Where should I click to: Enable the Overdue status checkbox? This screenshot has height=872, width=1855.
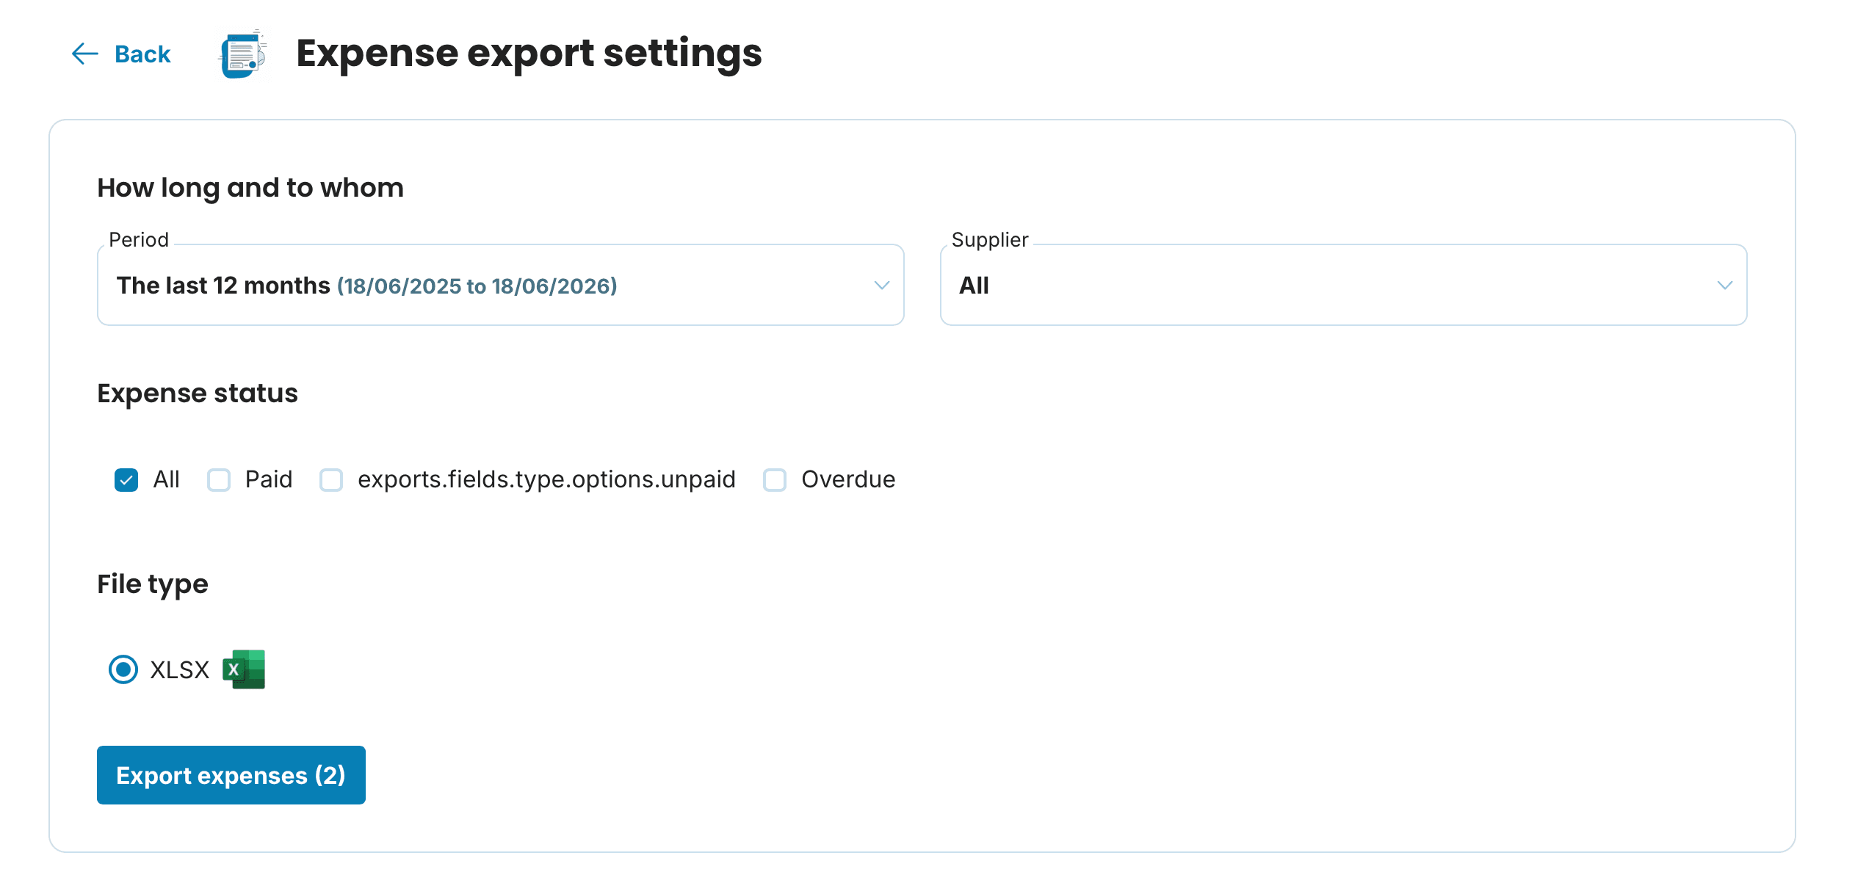click(775, 480)
